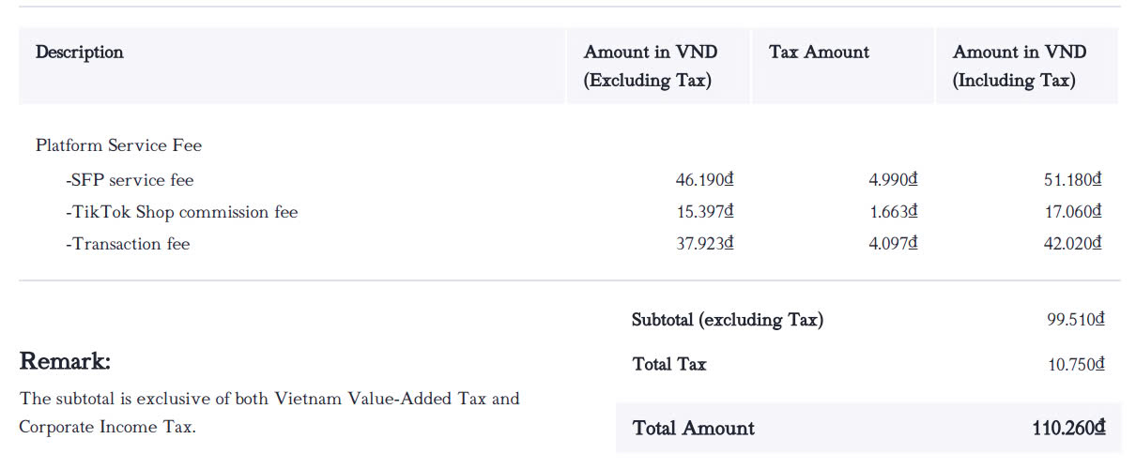Select the 110.260₫ Total Amount value
The height and width of the screenshot is (469, 1136).
(1068, 429)
